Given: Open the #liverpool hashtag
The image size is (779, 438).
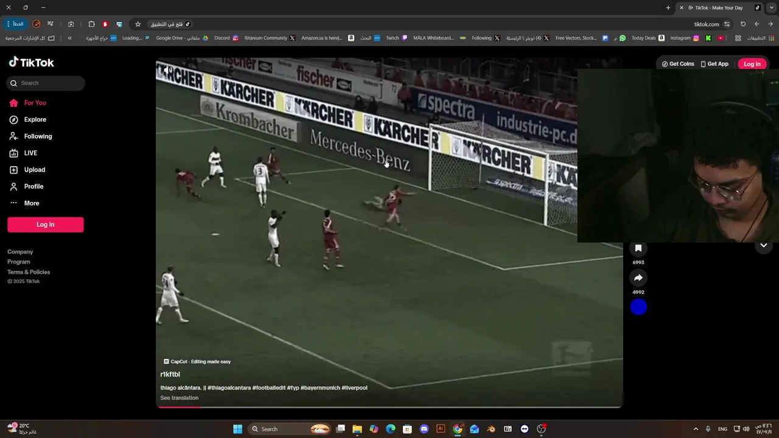Looking at the screenshot, I should (354, 388).
